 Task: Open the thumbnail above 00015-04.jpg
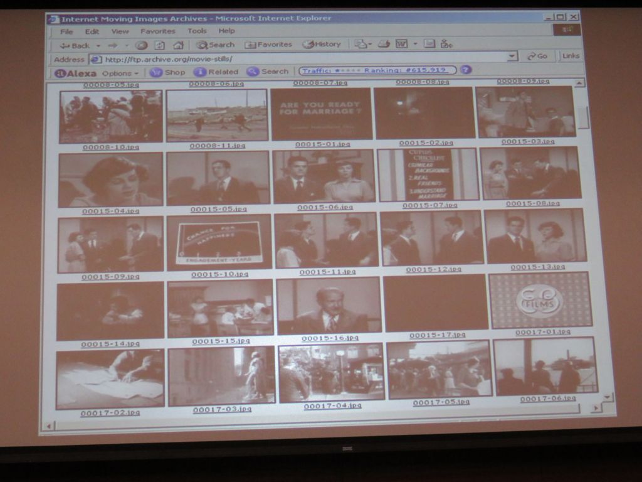[x=110, y=180]
